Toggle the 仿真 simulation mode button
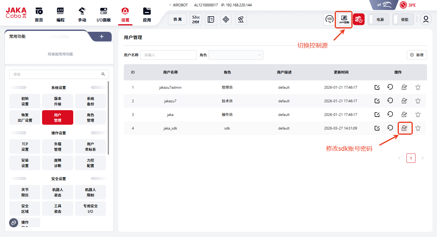Viewport: 437px width, 237px height. coord(178,19)
